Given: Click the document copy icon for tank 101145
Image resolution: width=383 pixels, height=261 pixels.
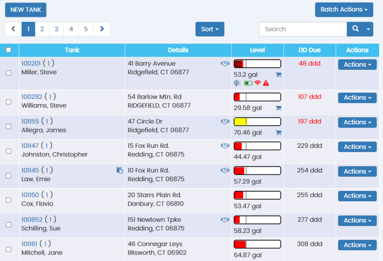Looking at the screenshot, I should click(x=120, y=170).
